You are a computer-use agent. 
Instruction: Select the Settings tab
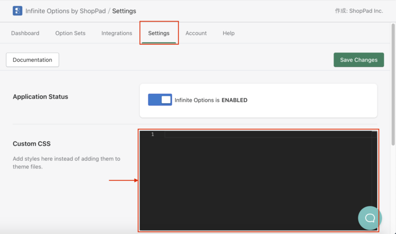tap(159, 33)
